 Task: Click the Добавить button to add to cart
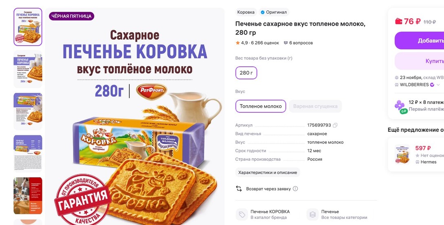(420, 40)
